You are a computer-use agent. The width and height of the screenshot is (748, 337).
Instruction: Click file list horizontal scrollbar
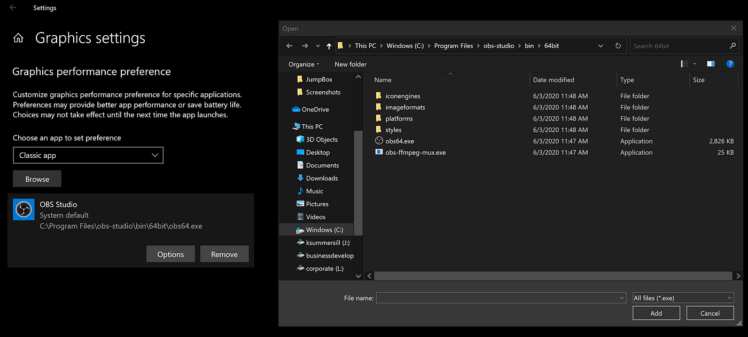tap(554, 276)
